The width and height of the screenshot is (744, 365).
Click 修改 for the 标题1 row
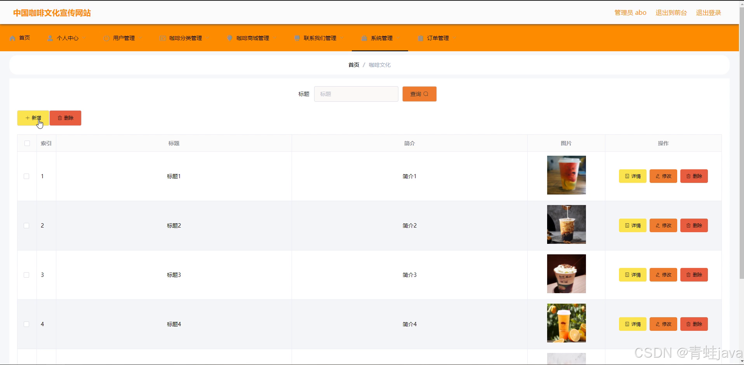pyautogui.click(x=663, y=176)
